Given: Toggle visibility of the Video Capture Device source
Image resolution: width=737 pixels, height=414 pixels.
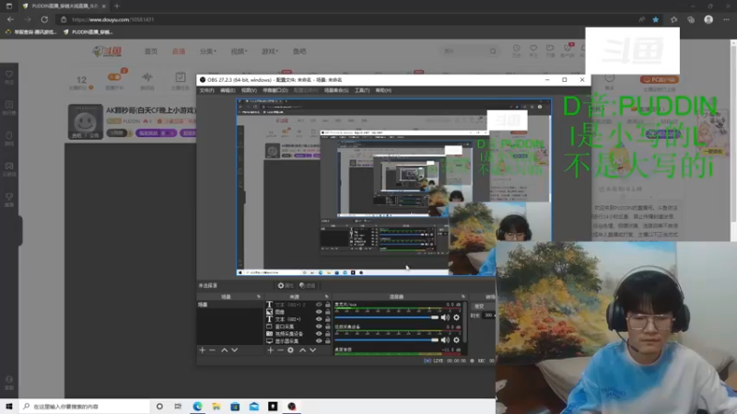Looking at the screenshot, I should coord(319,334).
